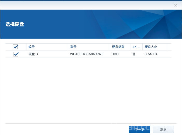Click the model WD40EFRX-68N32N0 text
Image resolution: width=182 pixels, height=135 pixels.
tap(87, 54)
